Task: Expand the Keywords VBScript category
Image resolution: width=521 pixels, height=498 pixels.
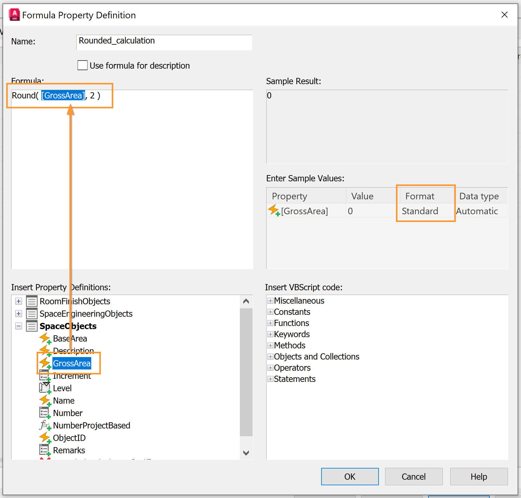Action: click(271, 334)
